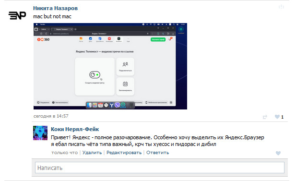Click the share arrow icon on the post
296x181 pixels.
(x=265, y=117)
